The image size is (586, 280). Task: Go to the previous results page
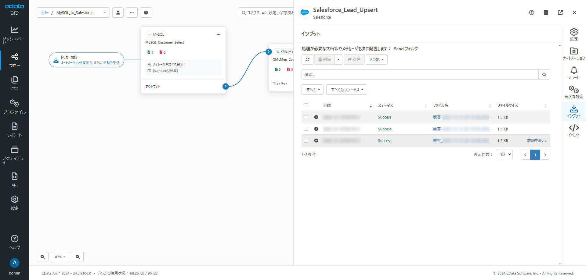click(525, 154)
